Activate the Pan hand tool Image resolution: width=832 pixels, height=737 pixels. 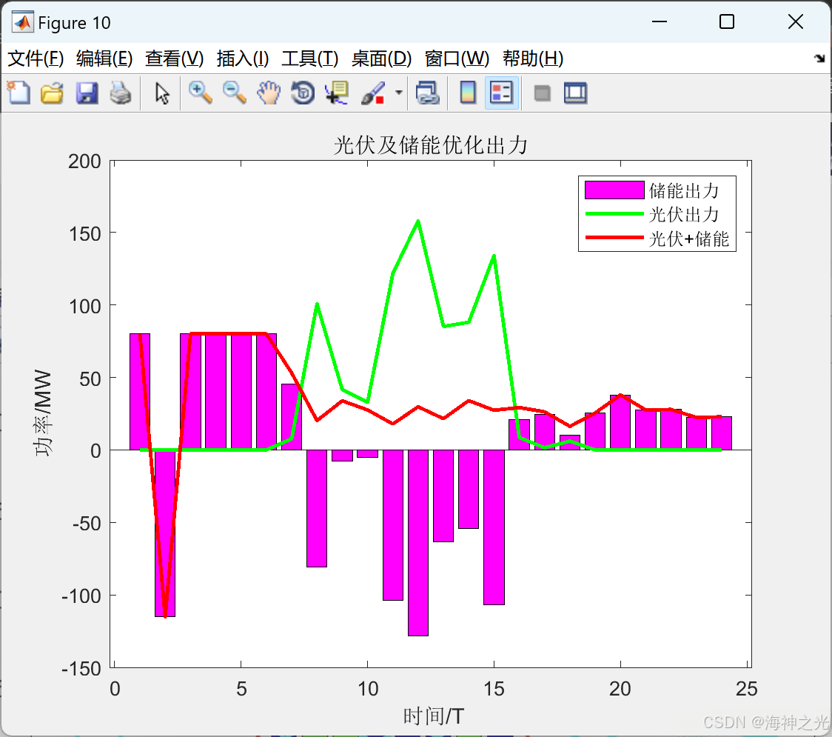tap(269, 93)
